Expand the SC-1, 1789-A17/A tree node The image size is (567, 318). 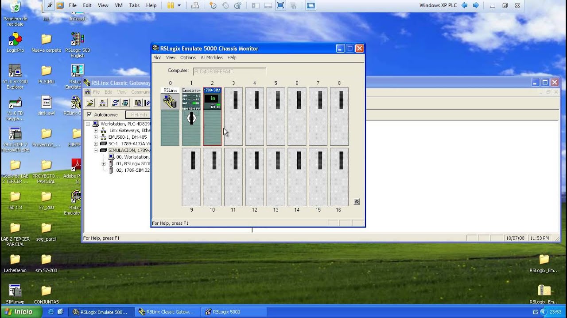pyautogui.click(x=95, y=144)
